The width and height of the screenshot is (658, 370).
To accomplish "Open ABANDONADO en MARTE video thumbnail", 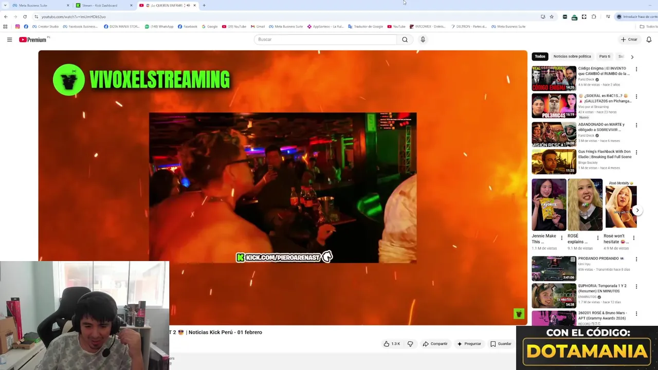I will (554, 134).
